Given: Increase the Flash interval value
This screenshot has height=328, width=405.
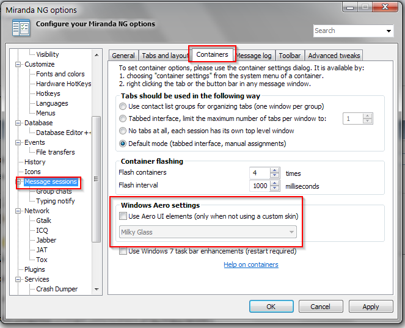Looking at the screenshot, I should (x=274, y=183).
